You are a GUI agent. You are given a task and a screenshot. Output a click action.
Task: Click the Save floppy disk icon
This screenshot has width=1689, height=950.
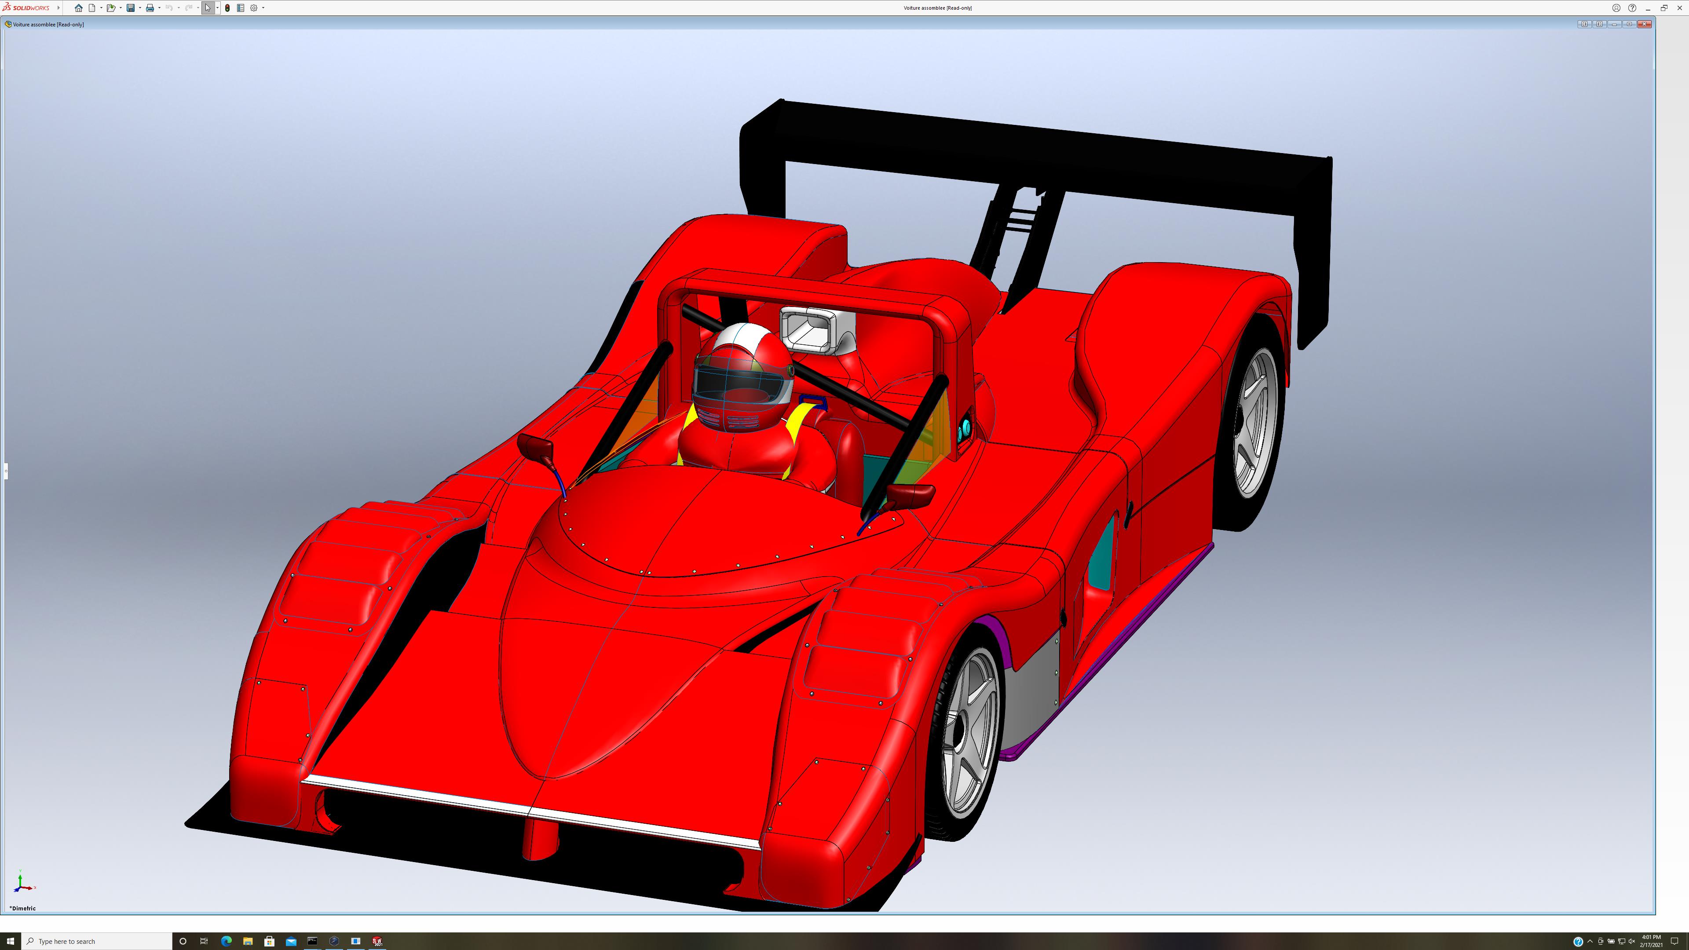pyautogui.click(x=131, y=8)
